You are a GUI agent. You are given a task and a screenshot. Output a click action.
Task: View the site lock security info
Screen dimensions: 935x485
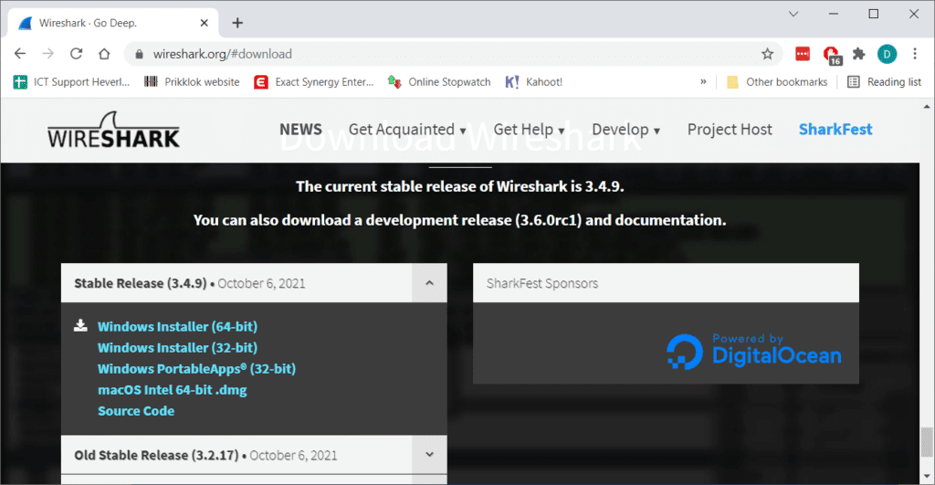[x=140, y=54]
